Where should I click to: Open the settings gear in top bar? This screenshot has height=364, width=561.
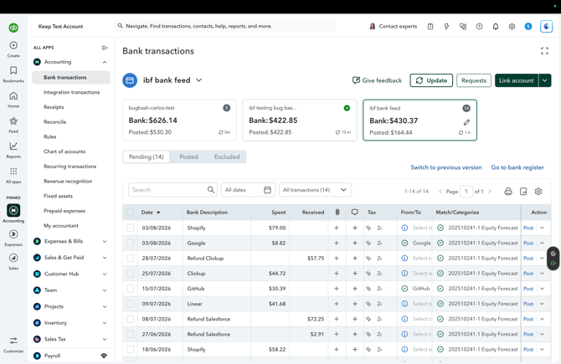512,27
